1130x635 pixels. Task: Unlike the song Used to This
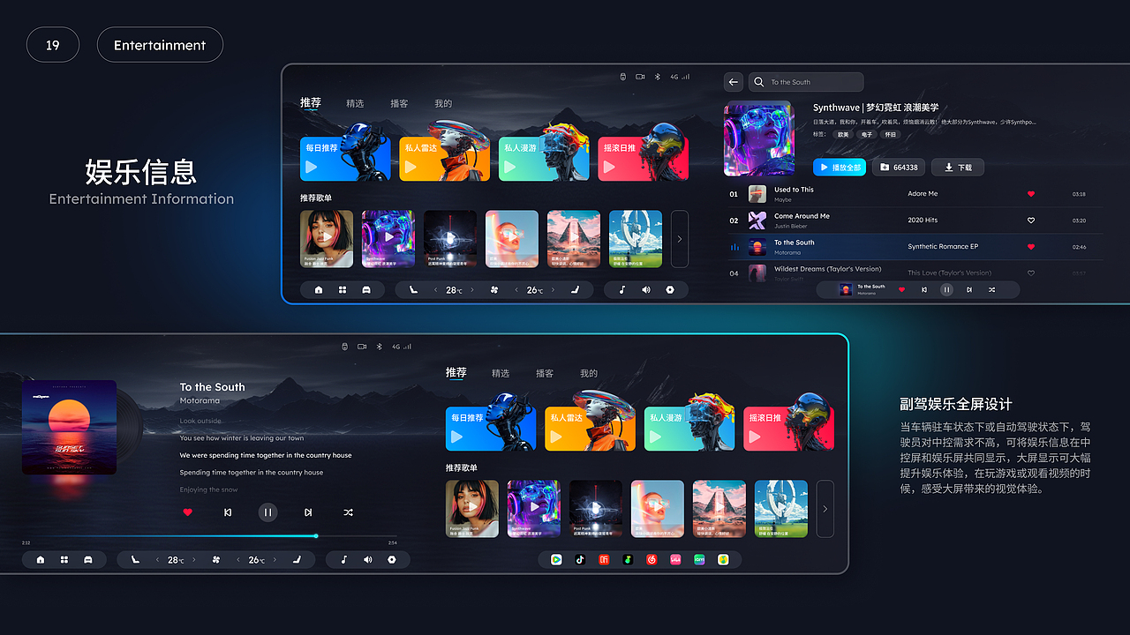pos(1030,194)
